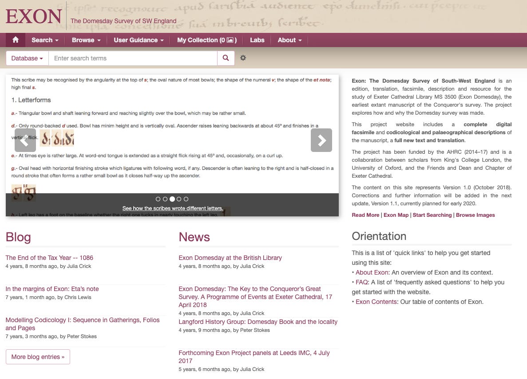Click the EXON site logo
The image size is (527, 379).
point(34,16)
